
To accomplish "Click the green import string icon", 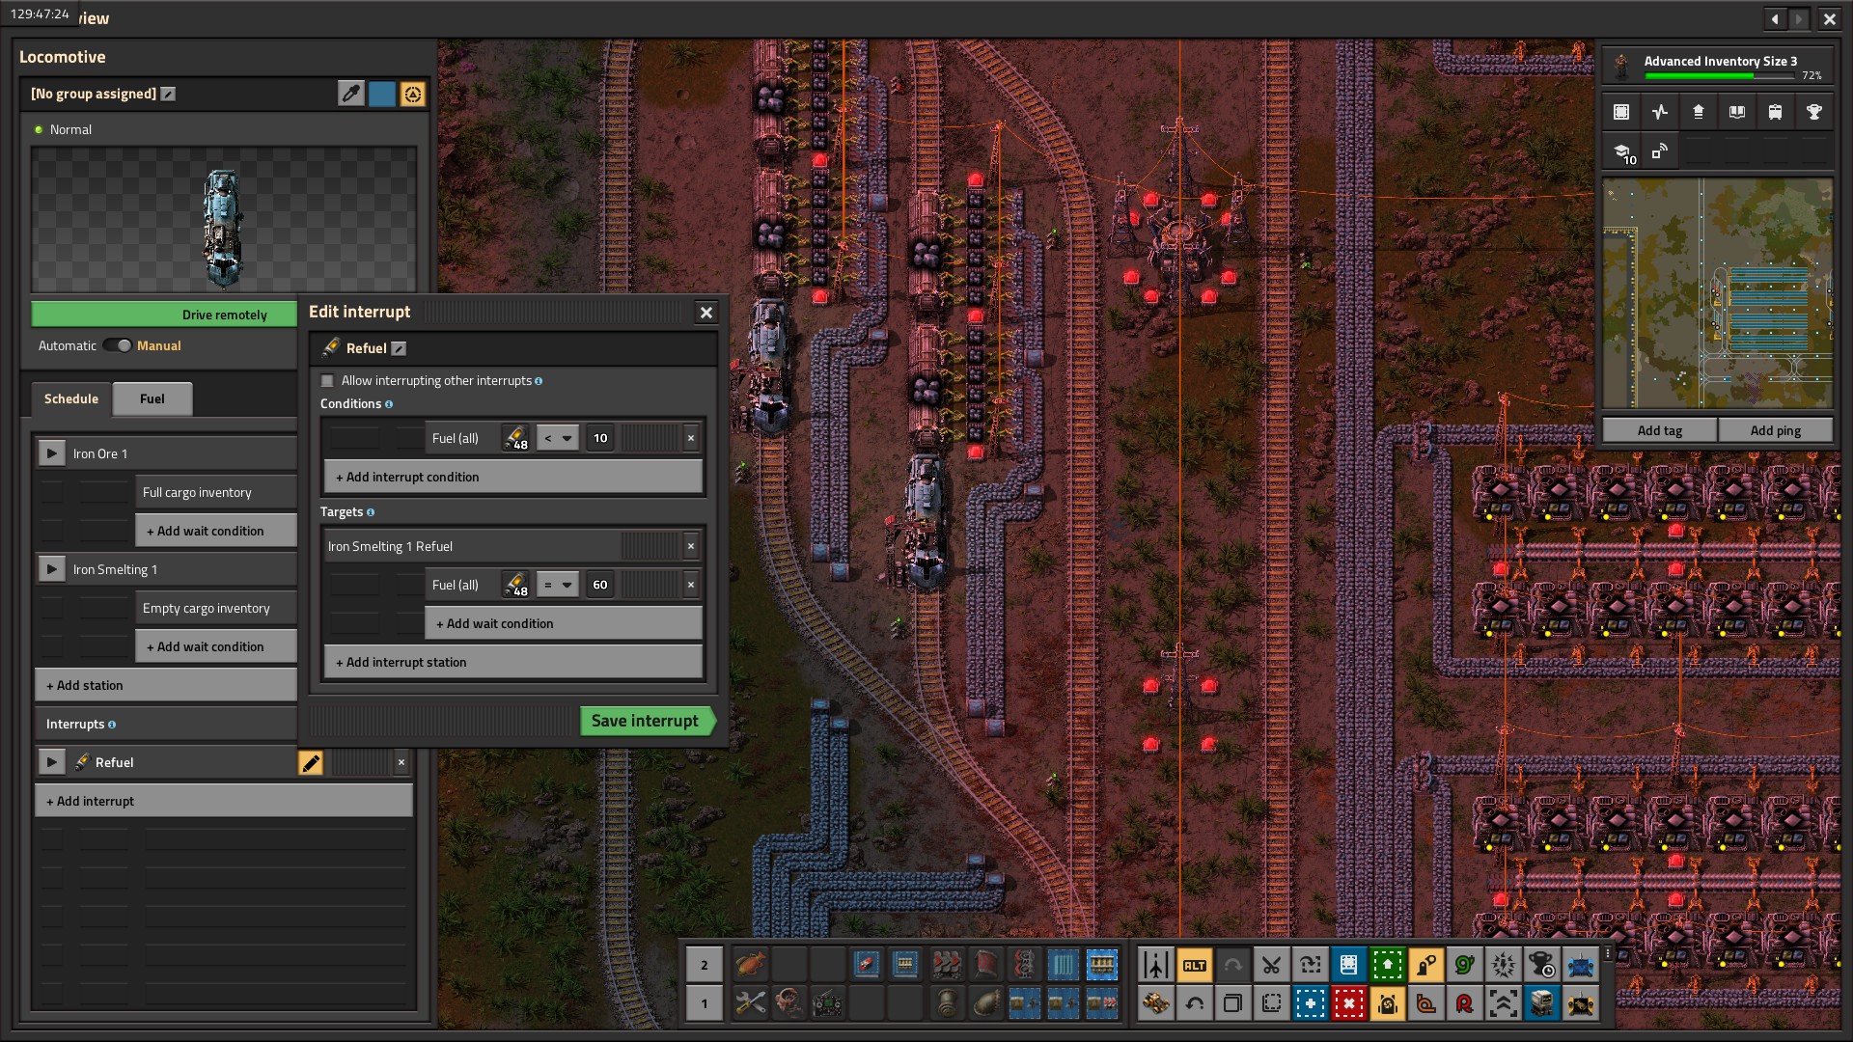I will pyautogui.click(x=1388, y=964).
